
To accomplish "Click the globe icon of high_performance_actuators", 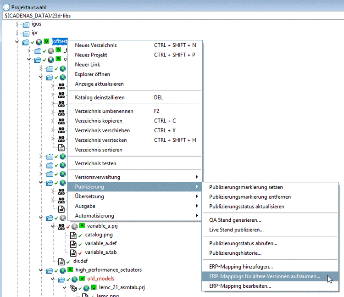I will point(63,270).
